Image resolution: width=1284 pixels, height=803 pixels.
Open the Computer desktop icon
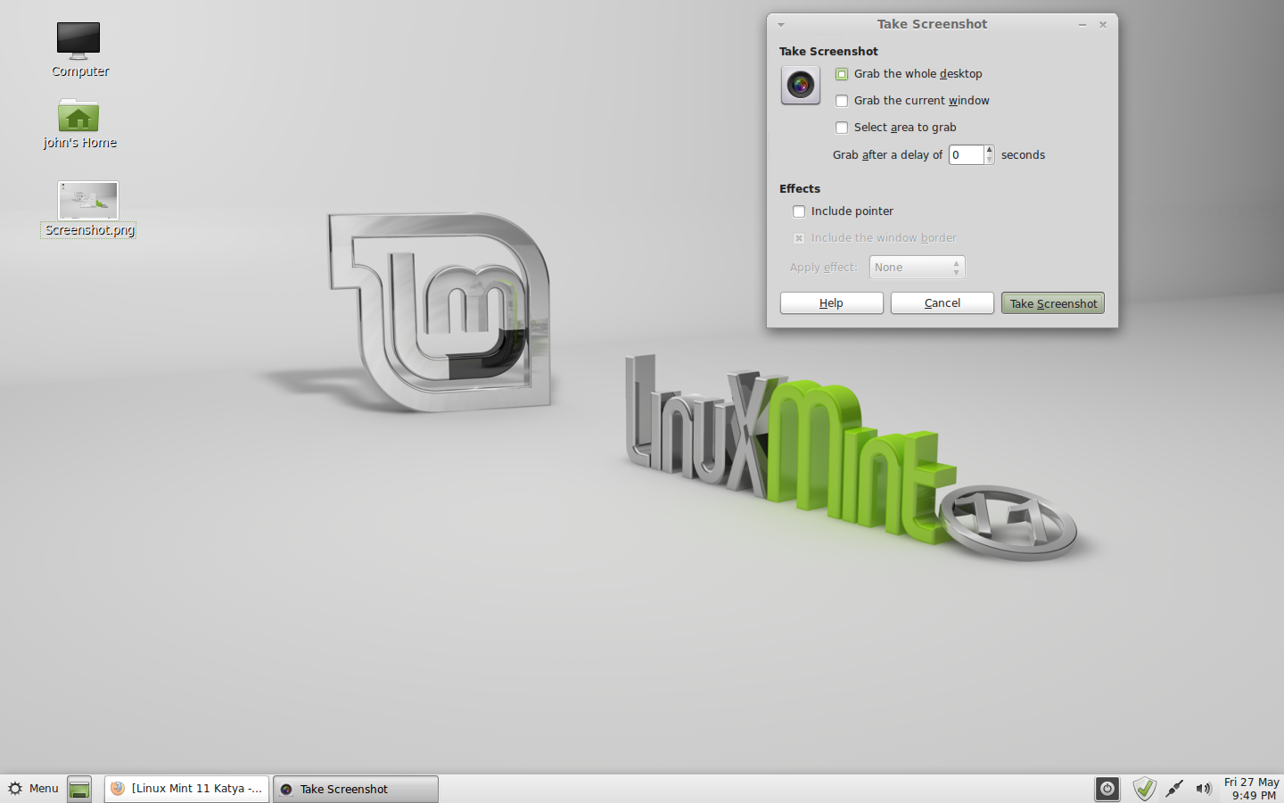coord(78,40)
